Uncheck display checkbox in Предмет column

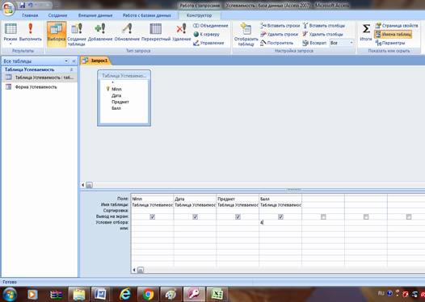click(x=238, y=216)
